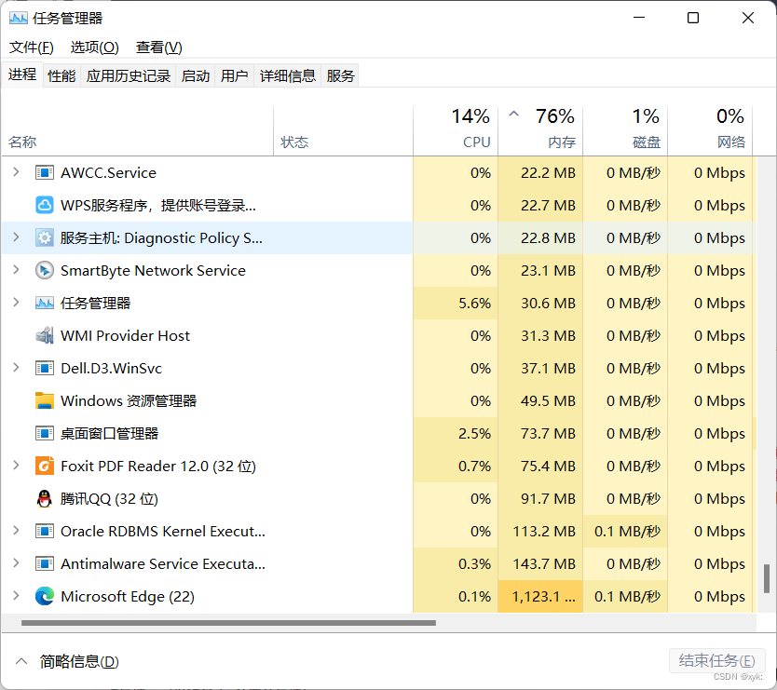The image size is (777, 690).
Task: Expand the Microsoft Edge (22) group
Action: [x=16, y=596]
